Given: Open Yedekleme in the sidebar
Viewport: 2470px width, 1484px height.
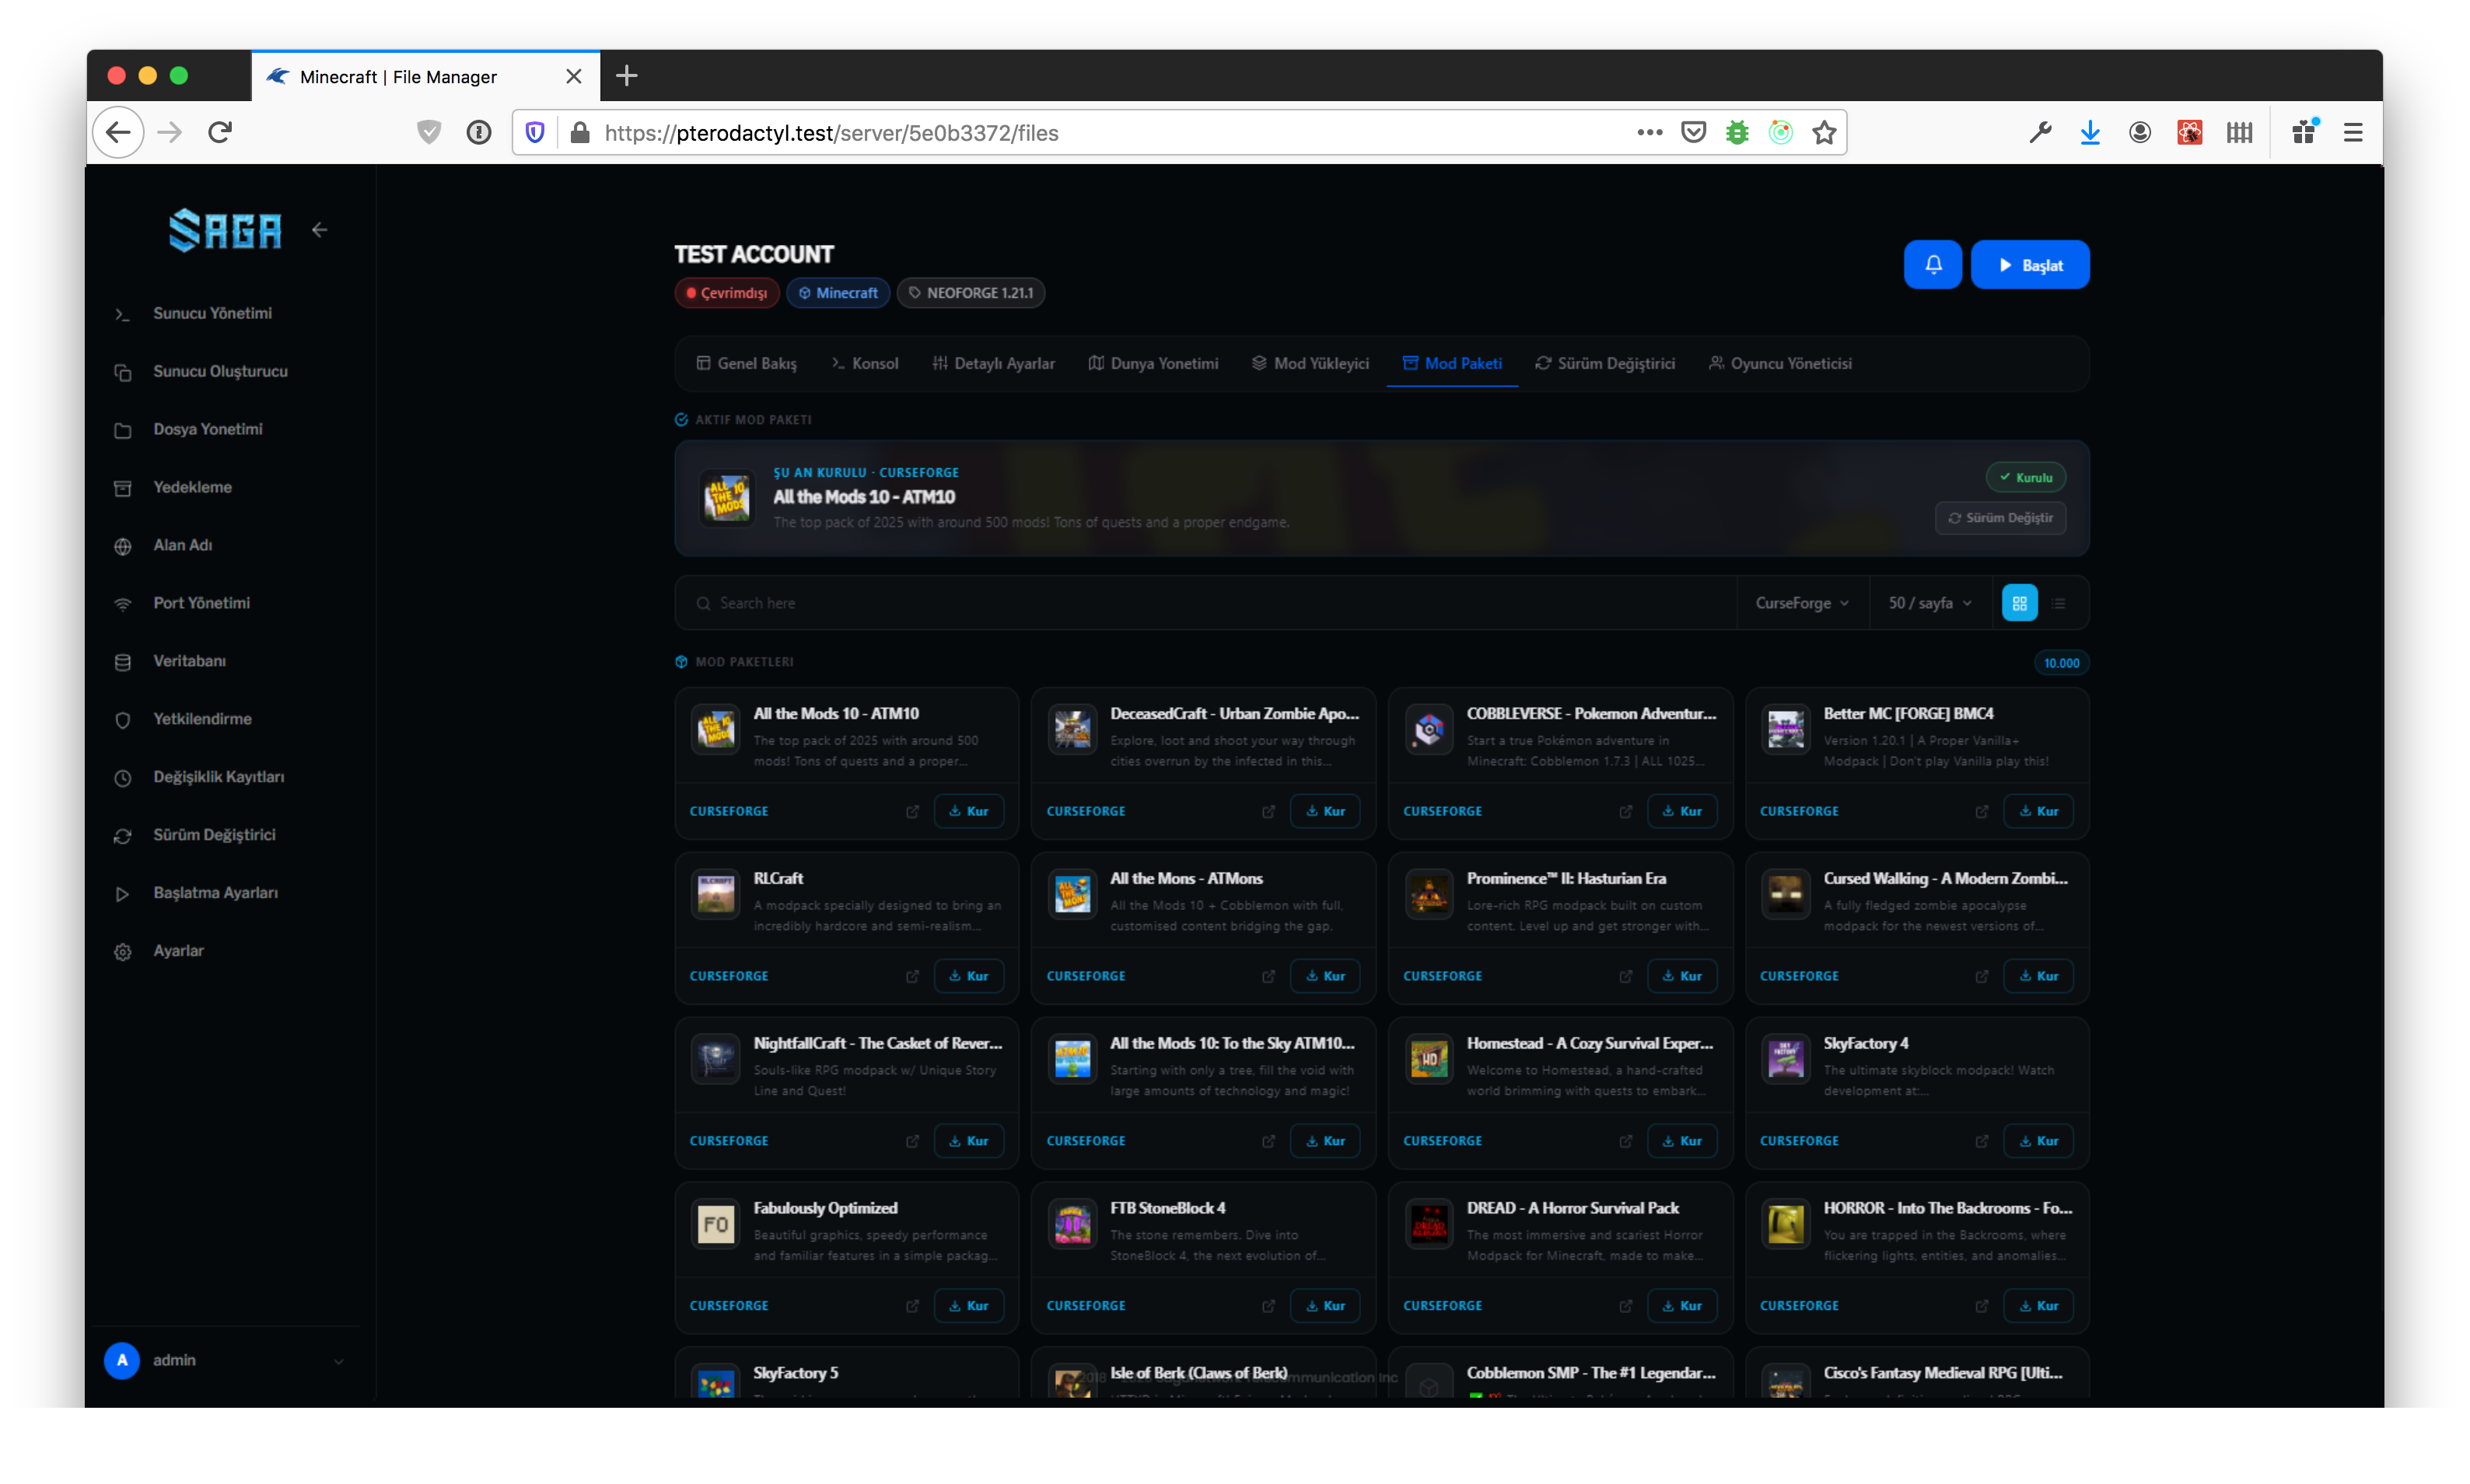Looking at the screenshot, I should [x=192, y=487].
